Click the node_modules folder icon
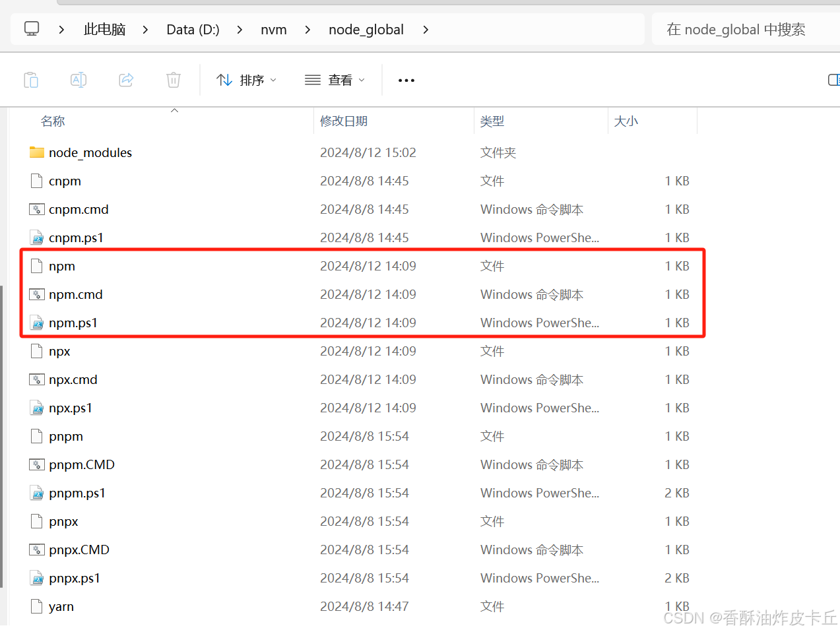Viewport: 840px width, 632px height. pyautogui.click(x=37, y=152)
